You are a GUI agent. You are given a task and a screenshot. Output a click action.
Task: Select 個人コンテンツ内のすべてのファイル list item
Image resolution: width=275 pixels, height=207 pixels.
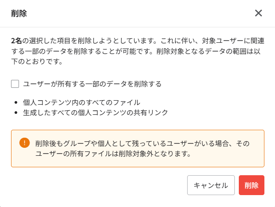[82, 102]
